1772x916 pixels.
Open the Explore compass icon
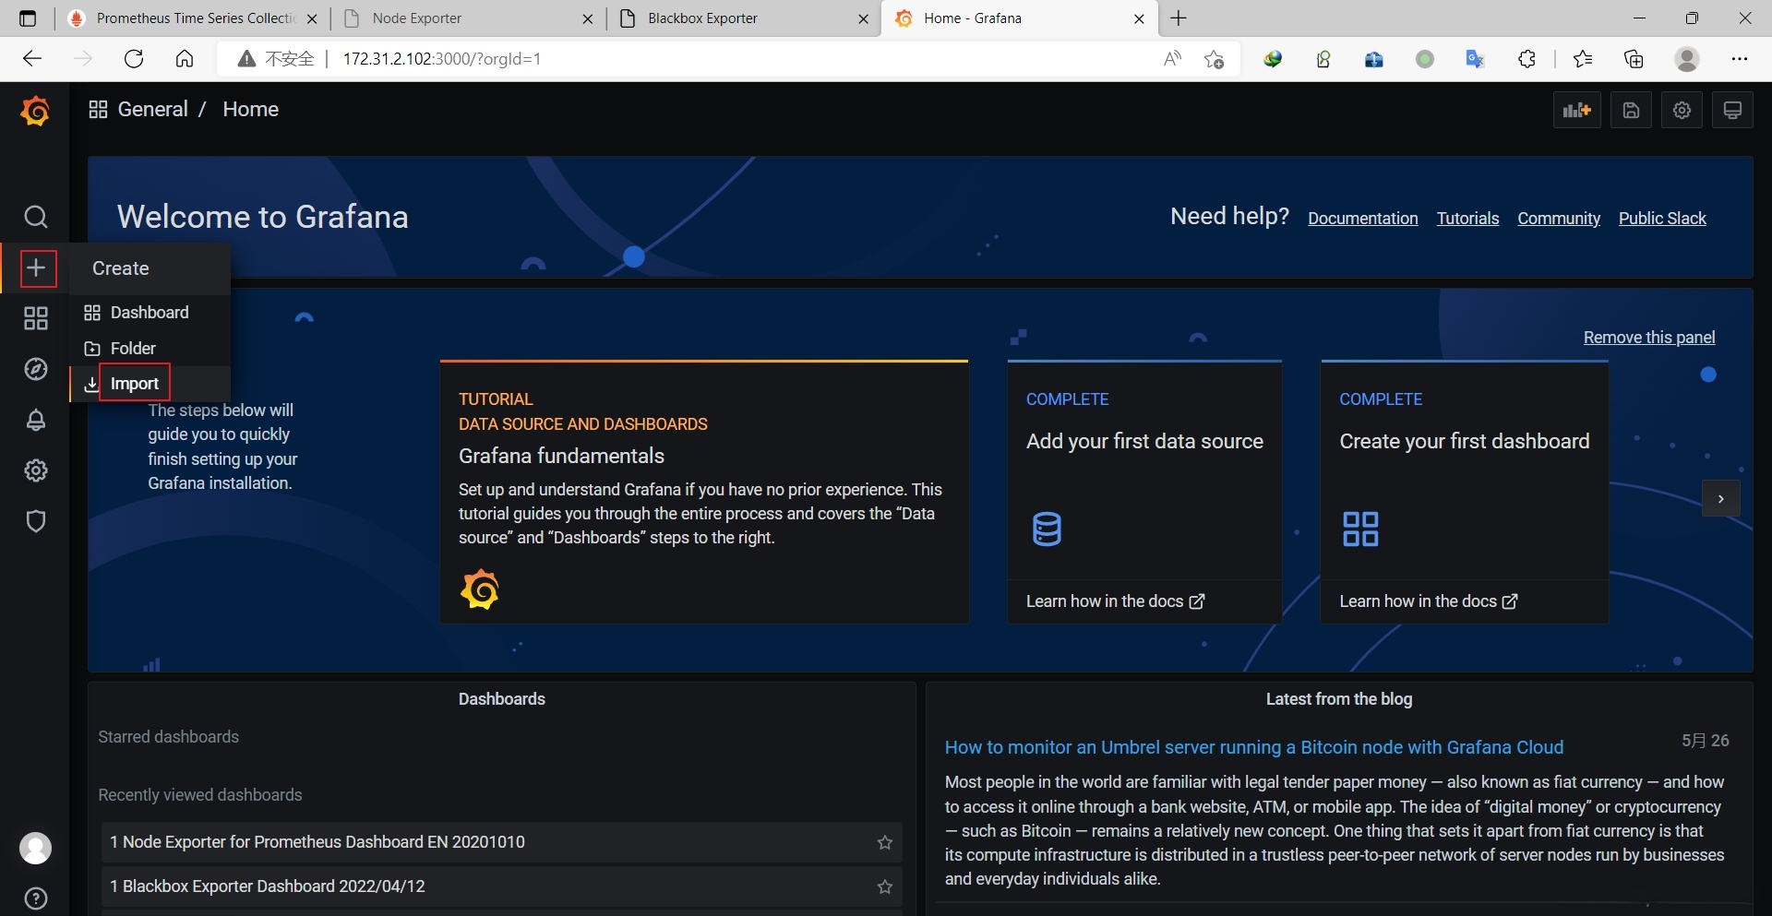[x=36, y=370]
